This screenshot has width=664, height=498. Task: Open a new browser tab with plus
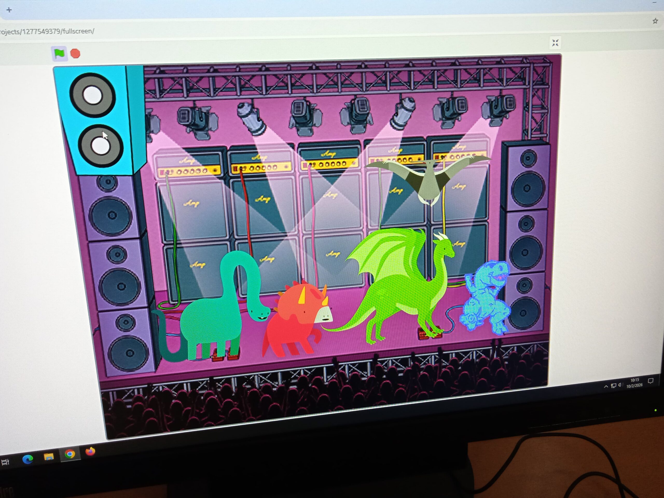[9, 10]
